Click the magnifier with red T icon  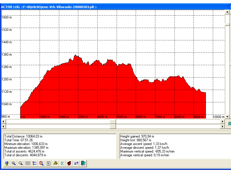[42, 163]
